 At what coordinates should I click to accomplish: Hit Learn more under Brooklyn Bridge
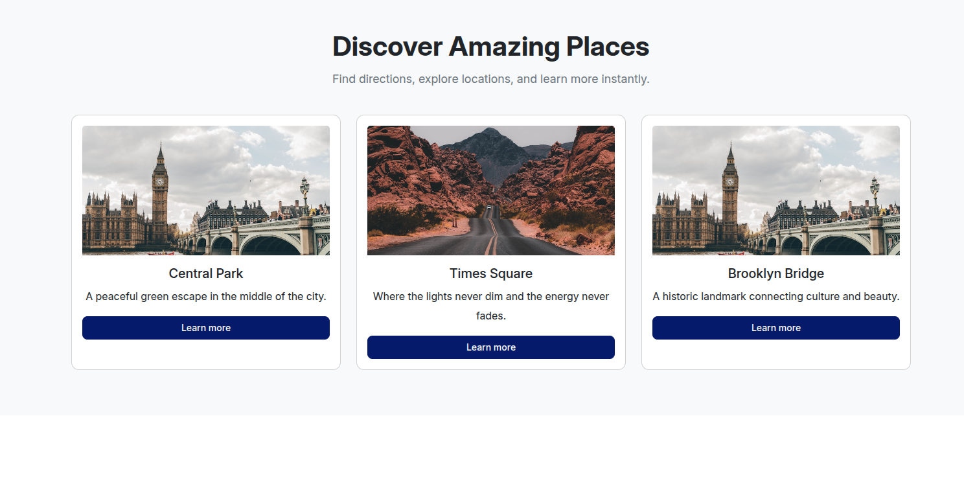click(775, 328)
